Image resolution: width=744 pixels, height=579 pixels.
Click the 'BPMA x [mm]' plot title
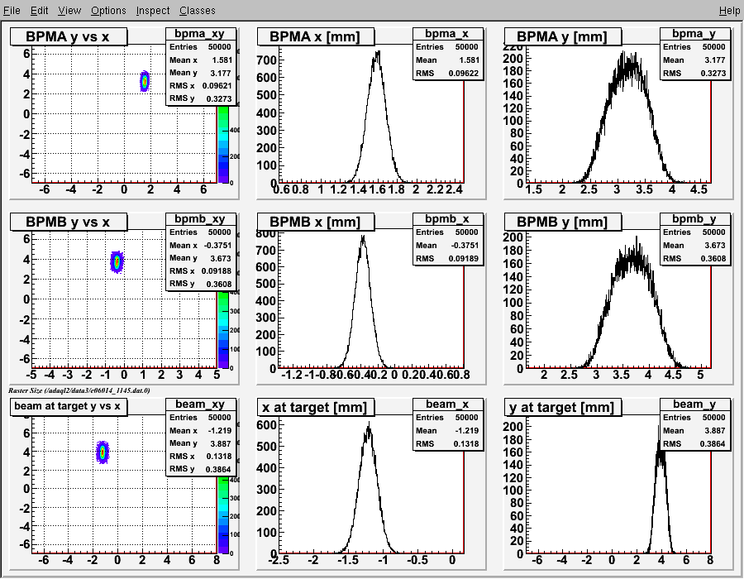tap(316, 36)
